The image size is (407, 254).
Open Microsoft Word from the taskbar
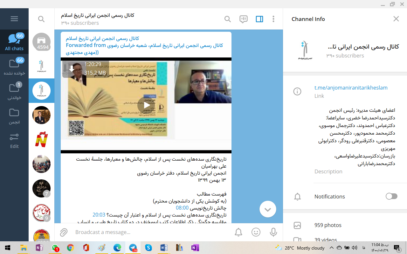(x=164, y=248)
